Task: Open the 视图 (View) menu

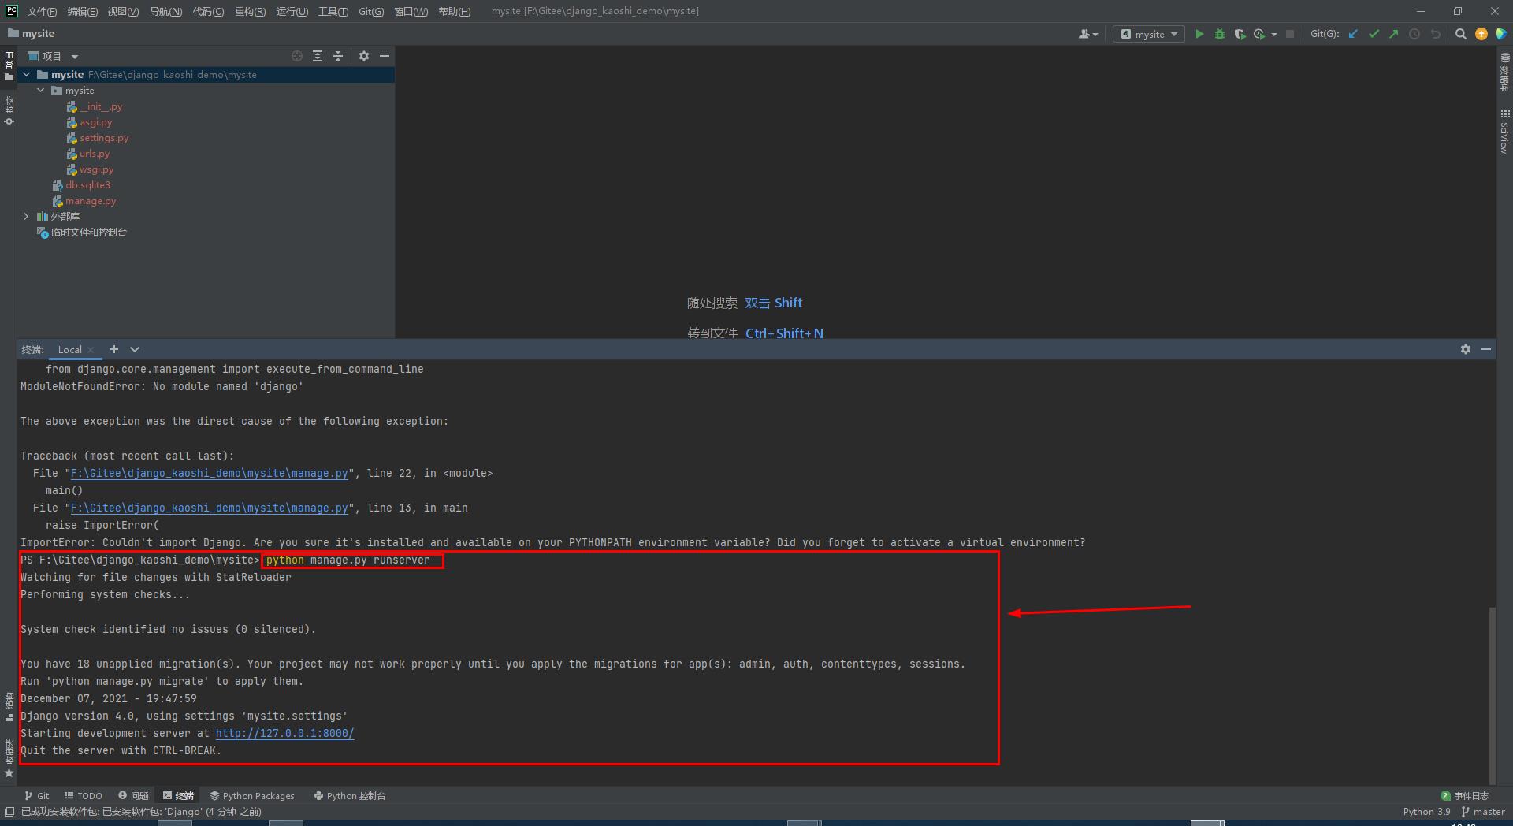Action: pyautogui.click(x=123, y=11)
